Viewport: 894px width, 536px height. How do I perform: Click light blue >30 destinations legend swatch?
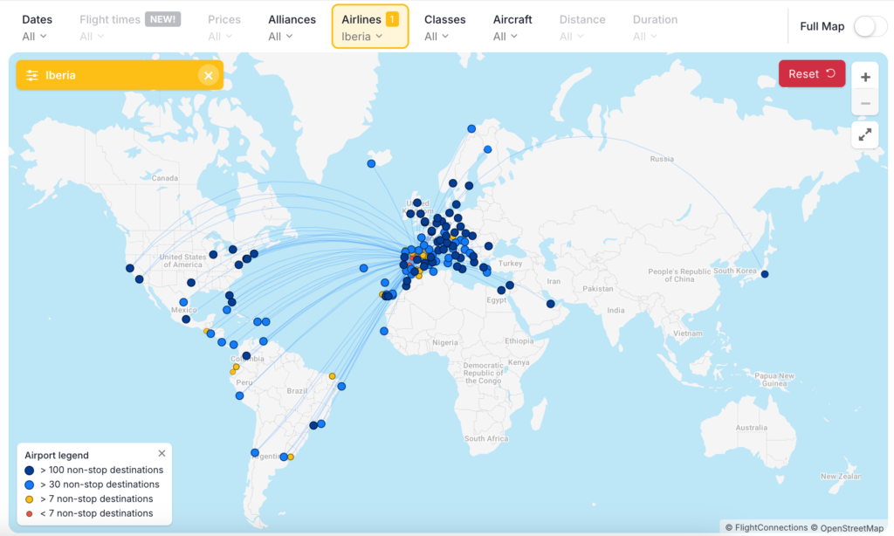pos(29,484)
